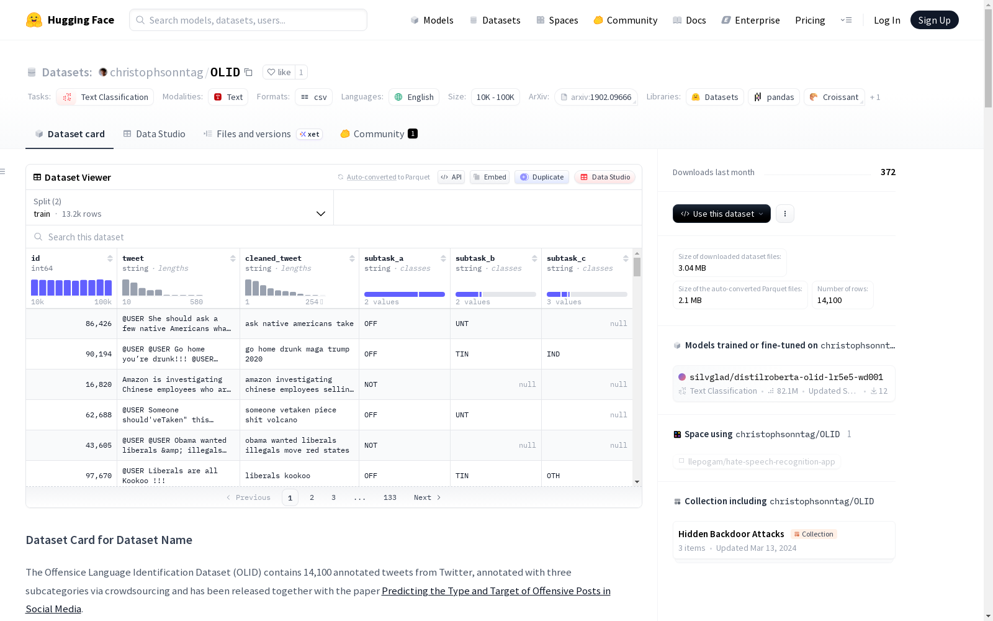Sort the id column with its sort arrows

pyautogui.click(x=110, y=258)
